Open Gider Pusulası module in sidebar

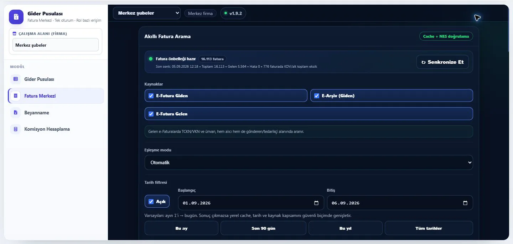(56, 79)
